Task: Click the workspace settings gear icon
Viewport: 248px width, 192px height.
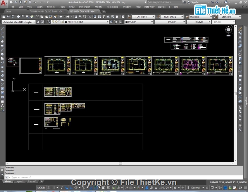Action: click(x=38, y=22)
